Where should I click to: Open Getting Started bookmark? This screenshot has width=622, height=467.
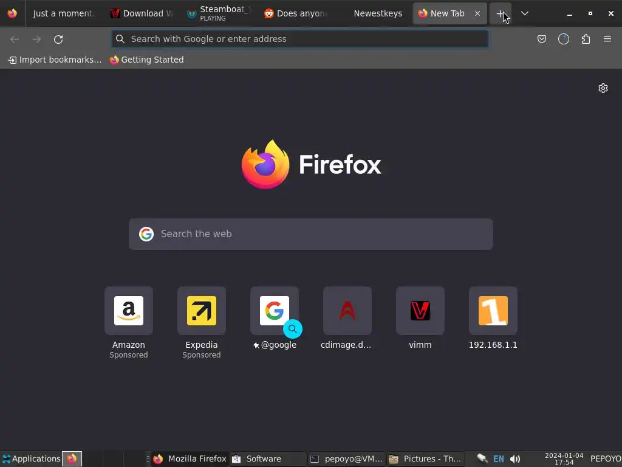point(147,60)
